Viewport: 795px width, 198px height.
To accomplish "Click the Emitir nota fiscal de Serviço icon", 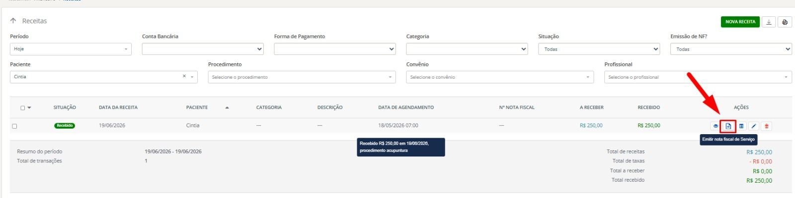I will (728, 126).
